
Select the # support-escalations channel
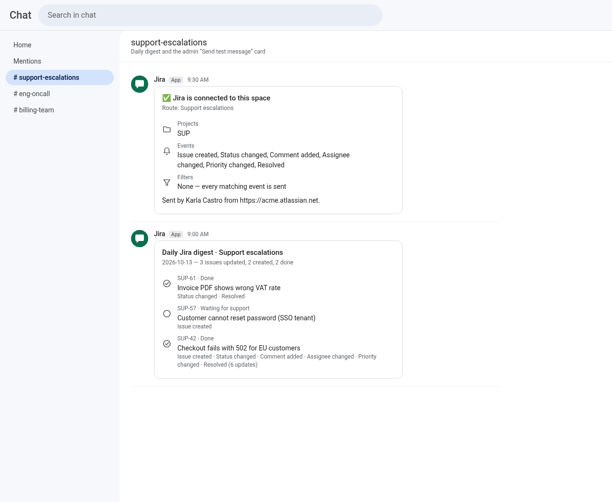60,77
